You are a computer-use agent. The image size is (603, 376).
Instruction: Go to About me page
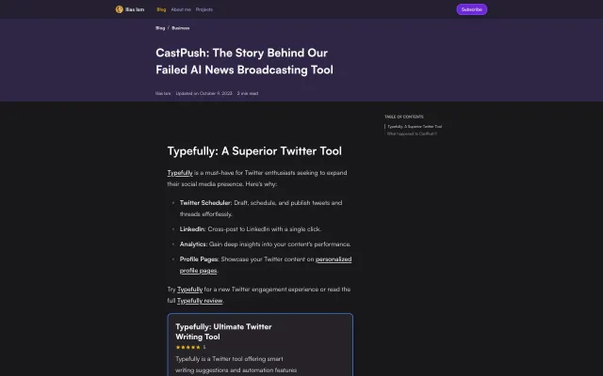(181, 9)
